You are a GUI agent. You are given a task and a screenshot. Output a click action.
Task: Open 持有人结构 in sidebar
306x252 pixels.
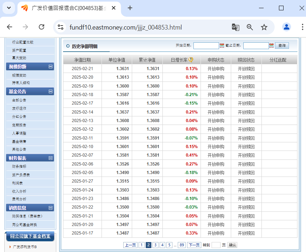tap(21, 83)
